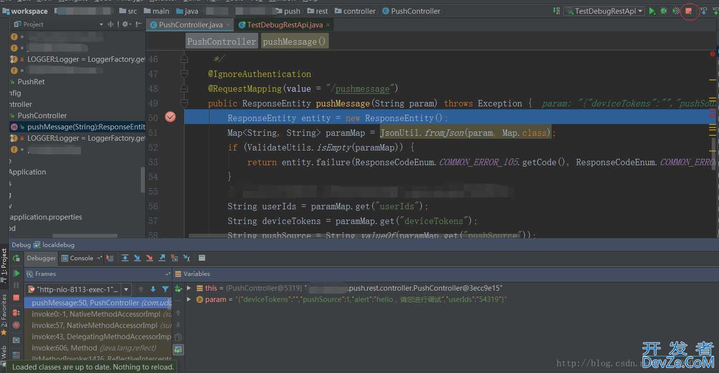Viewport: 719px width, 373px height.
Task: Click the View Breakpoints icon
Action: [16, 312]
